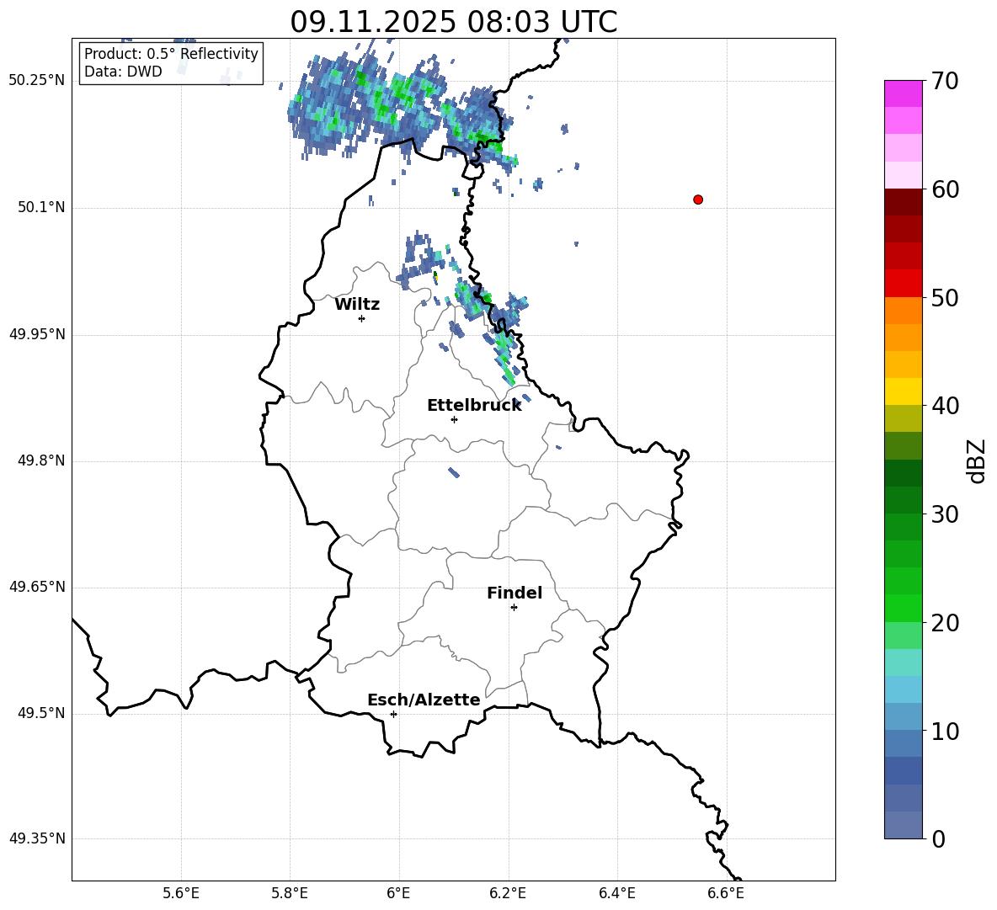This screenshot has height=910, width=997.
Task: Click the longitude label 6°E
Action: click(x=398, y=893)
